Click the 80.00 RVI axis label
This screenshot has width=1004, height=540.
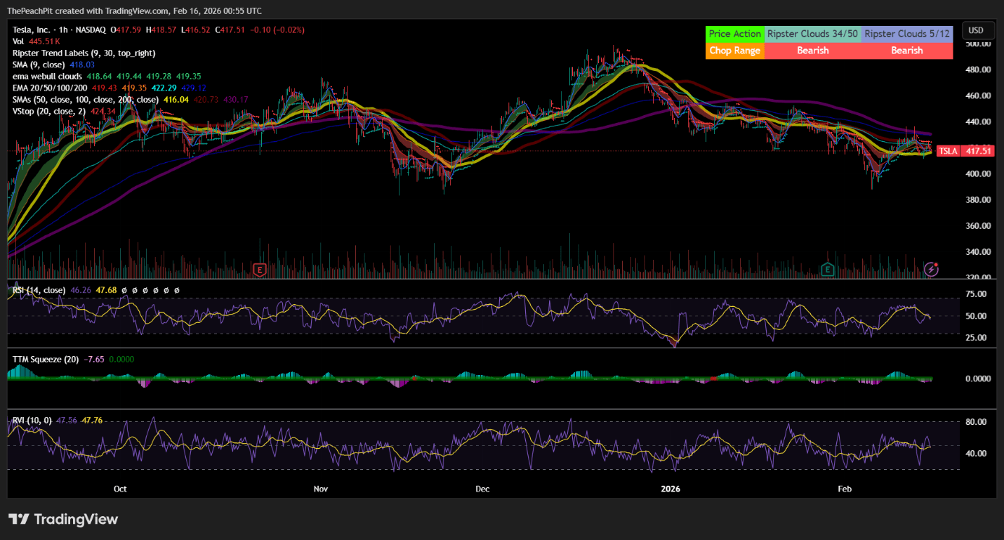pos(976,422)
